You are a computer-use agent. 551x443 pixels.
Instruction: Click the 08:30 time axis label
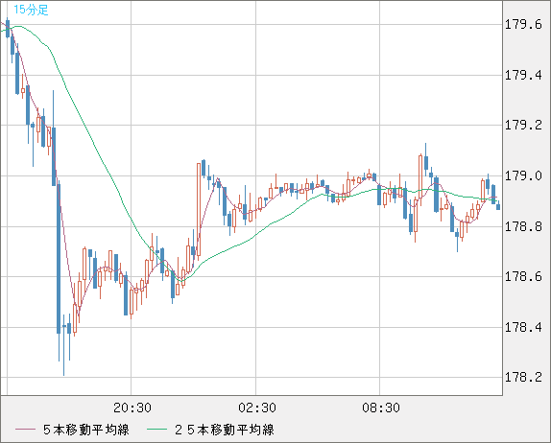coord(381,408)
